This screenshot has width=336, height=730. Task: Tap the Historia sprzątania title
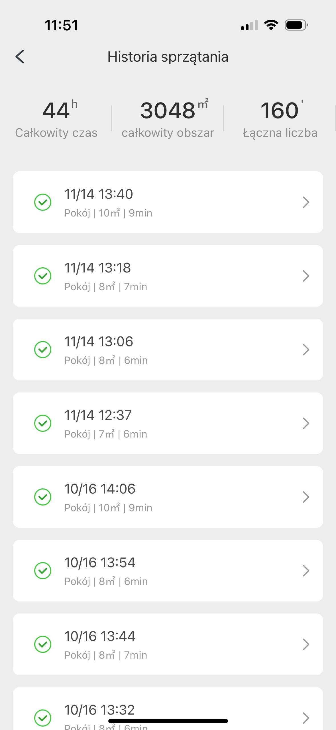point(168,57)
